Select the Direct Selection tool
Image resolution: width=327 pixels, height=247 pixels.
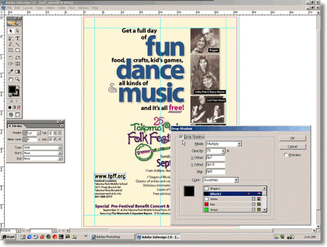[18, 31]
